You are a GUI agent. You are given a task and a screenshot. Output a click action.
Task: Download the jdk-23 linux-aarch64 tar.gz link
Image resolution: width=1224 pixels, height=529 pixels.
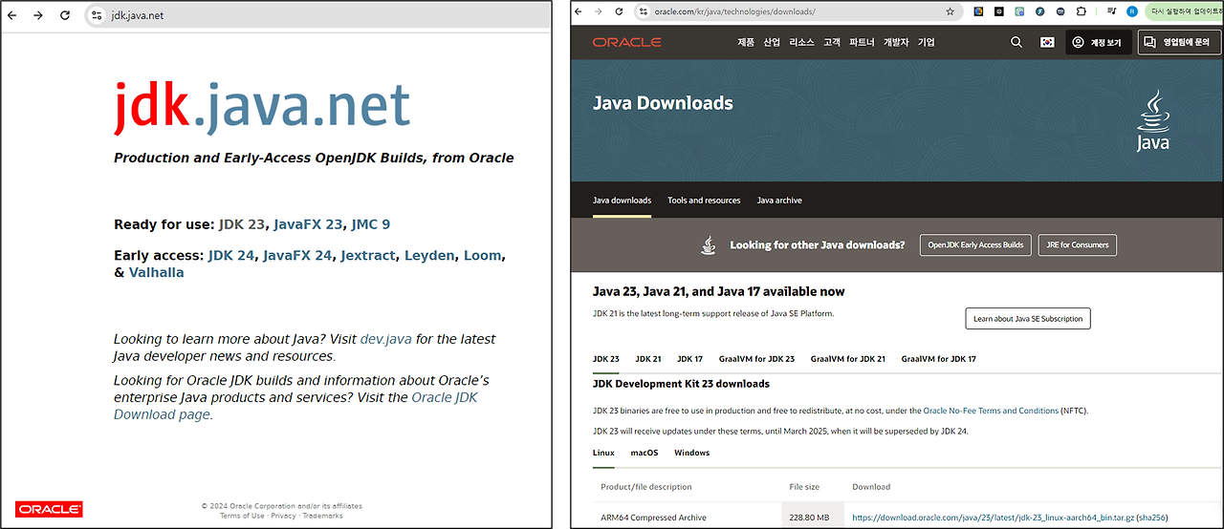pos(992,518)
